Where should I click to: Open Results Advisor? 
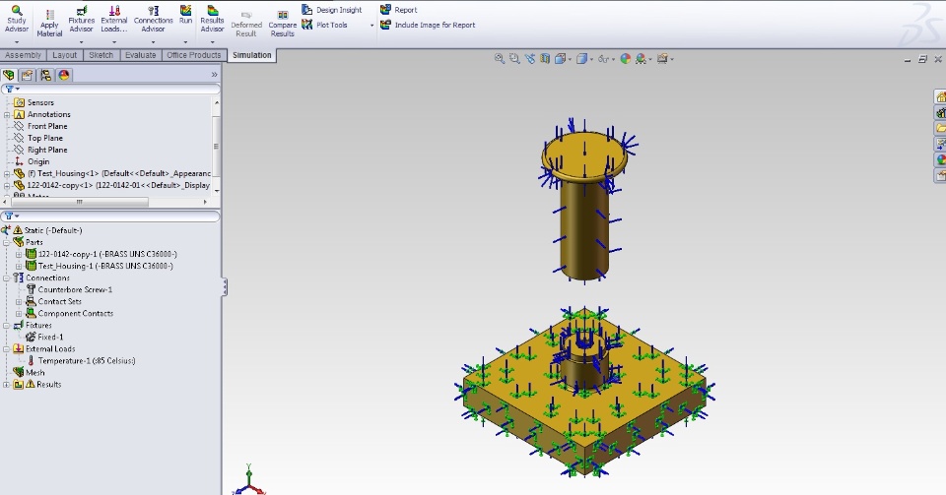[x=212, y=20]
